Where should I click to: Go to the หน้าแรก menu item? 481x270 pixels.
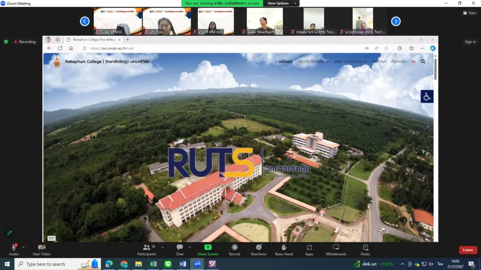tap(286, 61)
